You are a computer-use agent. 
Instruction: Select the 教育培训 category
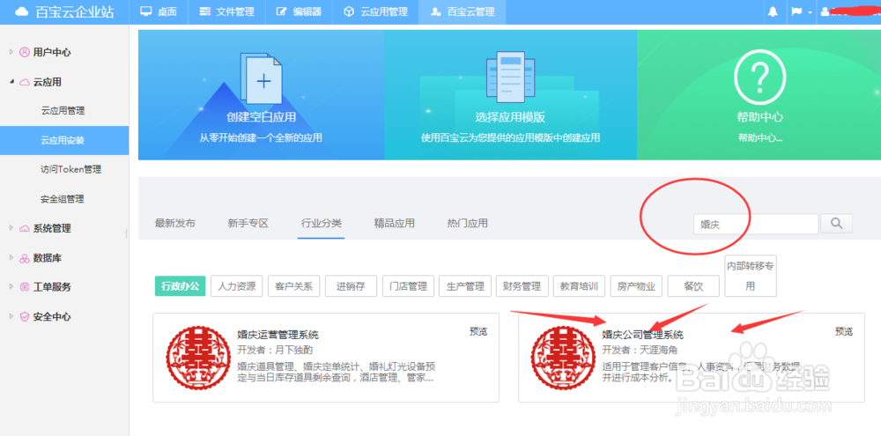pyautogui.click(x=580, y=286)
